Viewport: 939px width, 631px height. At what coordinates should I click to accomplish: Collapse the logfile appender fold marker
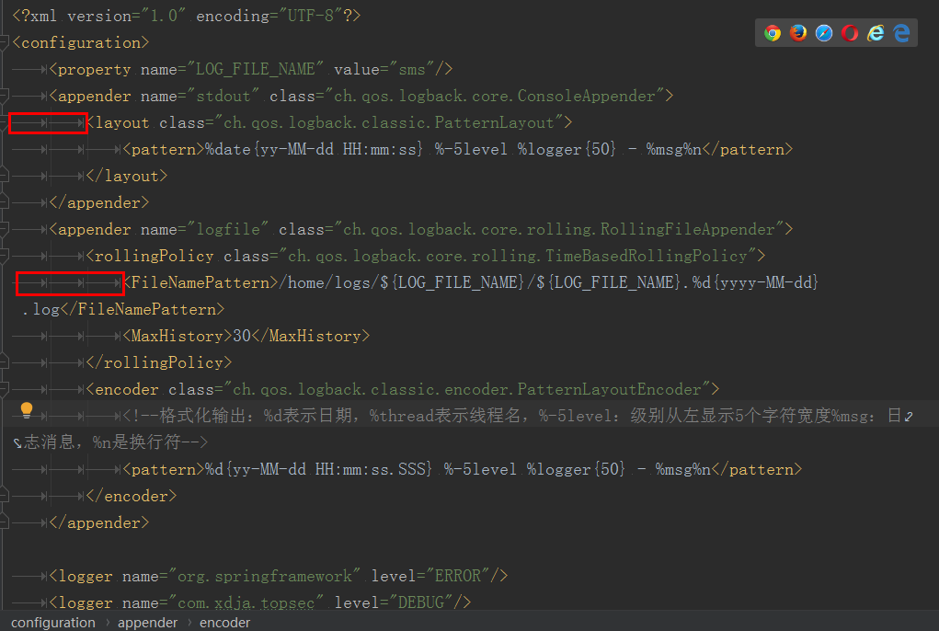click(x=4, y=229)
